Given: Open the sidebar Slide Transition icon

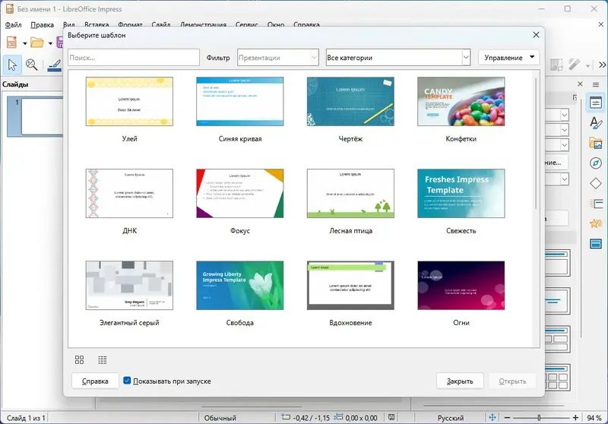Looking at the screenshot, I should tap(596, 204).
